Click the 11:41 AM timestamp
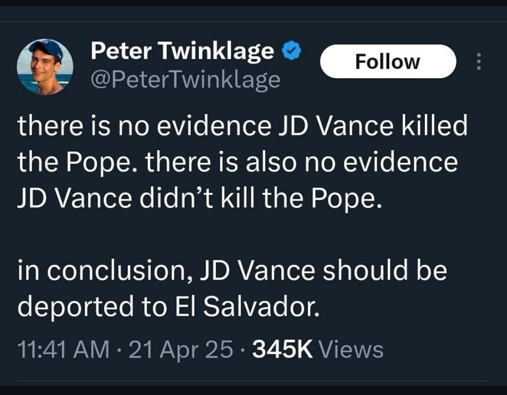The height and width of the screenshot is (395, 507). [63, 350]
